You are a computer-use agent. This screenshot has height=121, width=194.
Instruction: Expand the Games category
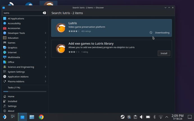click(x=45, y=43)
